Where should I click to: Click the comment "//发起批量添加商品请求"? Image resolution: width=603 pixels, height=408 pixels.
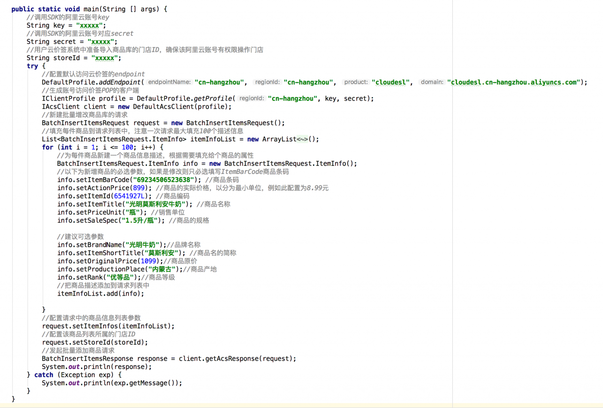[x=78, y=350]
